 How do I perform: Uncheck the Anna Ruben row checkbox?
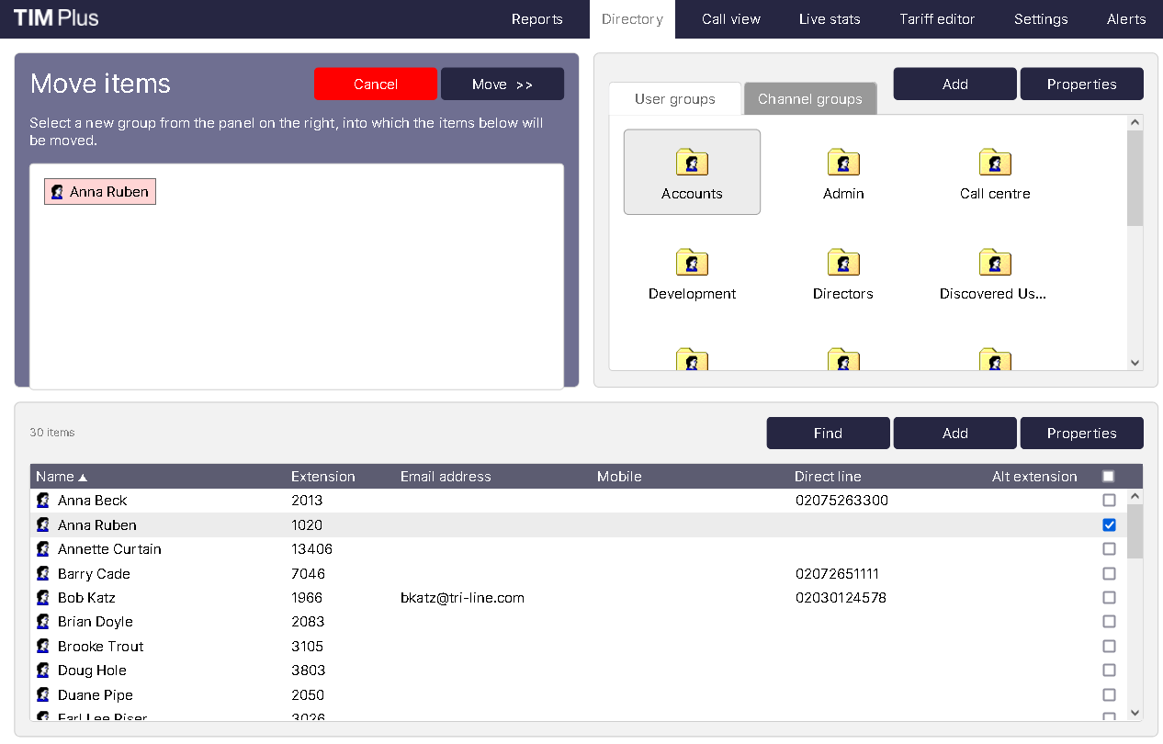click(x=1109, y=525)
